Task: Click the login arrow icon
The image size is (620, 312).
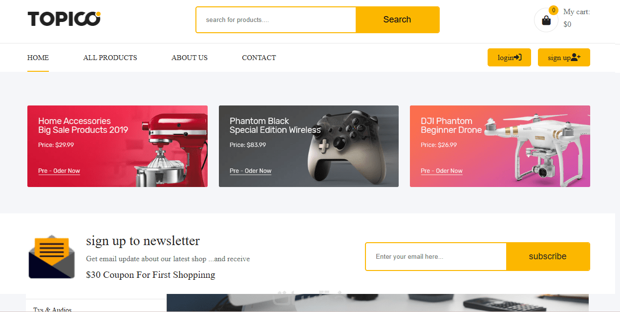Action: click(x=518, y=58)
